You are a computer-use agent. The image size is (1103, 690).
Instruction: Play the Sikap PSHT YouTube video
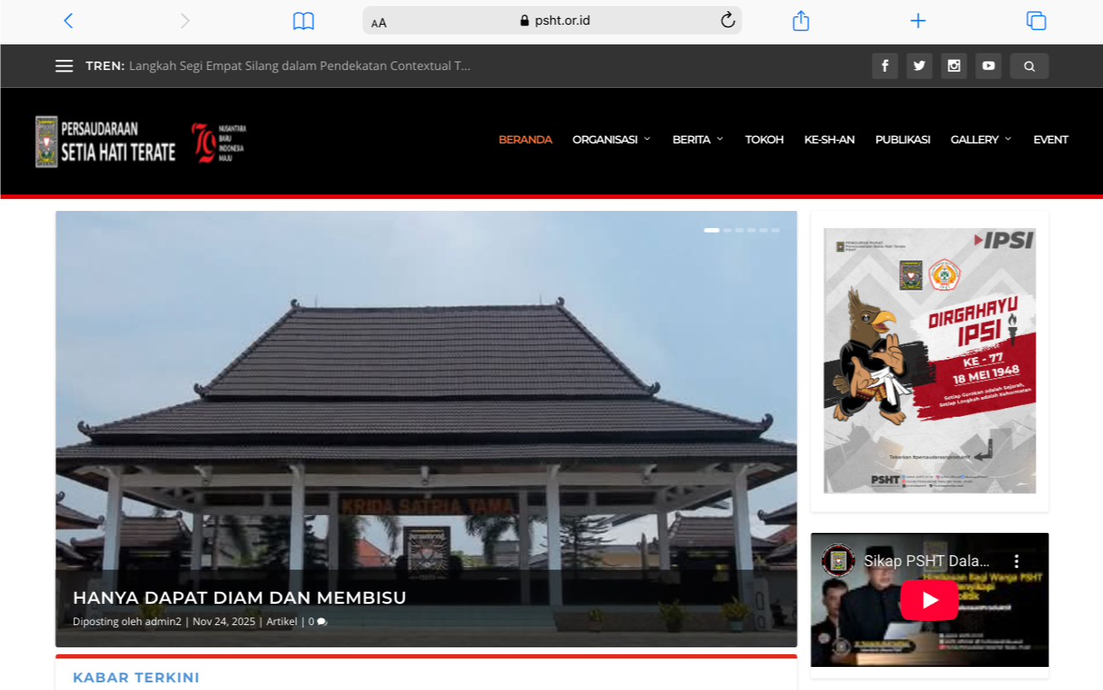click(929, 600)
